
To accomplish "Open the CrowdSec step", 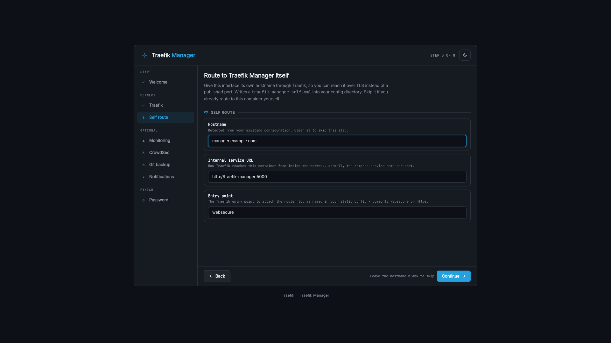I will 165,153.
